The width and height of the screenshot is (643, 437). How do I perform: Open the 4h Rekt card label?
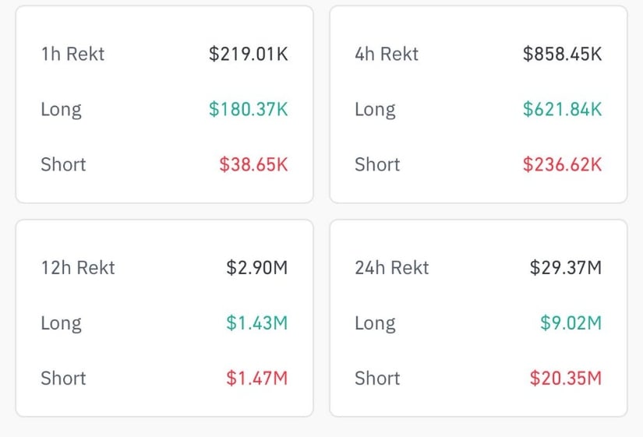tap(387, 54)
